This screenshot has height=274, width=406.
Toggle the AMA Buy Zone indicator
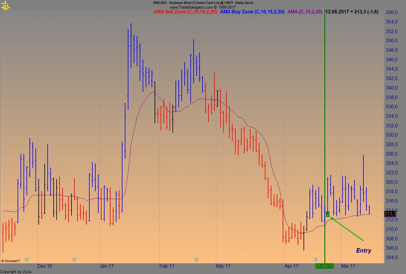[x=252, y=12]
